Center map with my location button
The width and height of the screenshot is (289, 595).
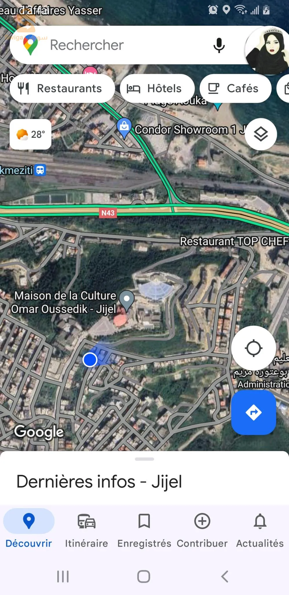pos(253,348)
